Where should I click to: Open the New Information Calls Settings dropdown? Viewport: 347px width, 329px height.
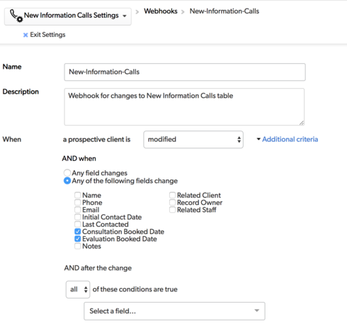click(x=68, y=16)
